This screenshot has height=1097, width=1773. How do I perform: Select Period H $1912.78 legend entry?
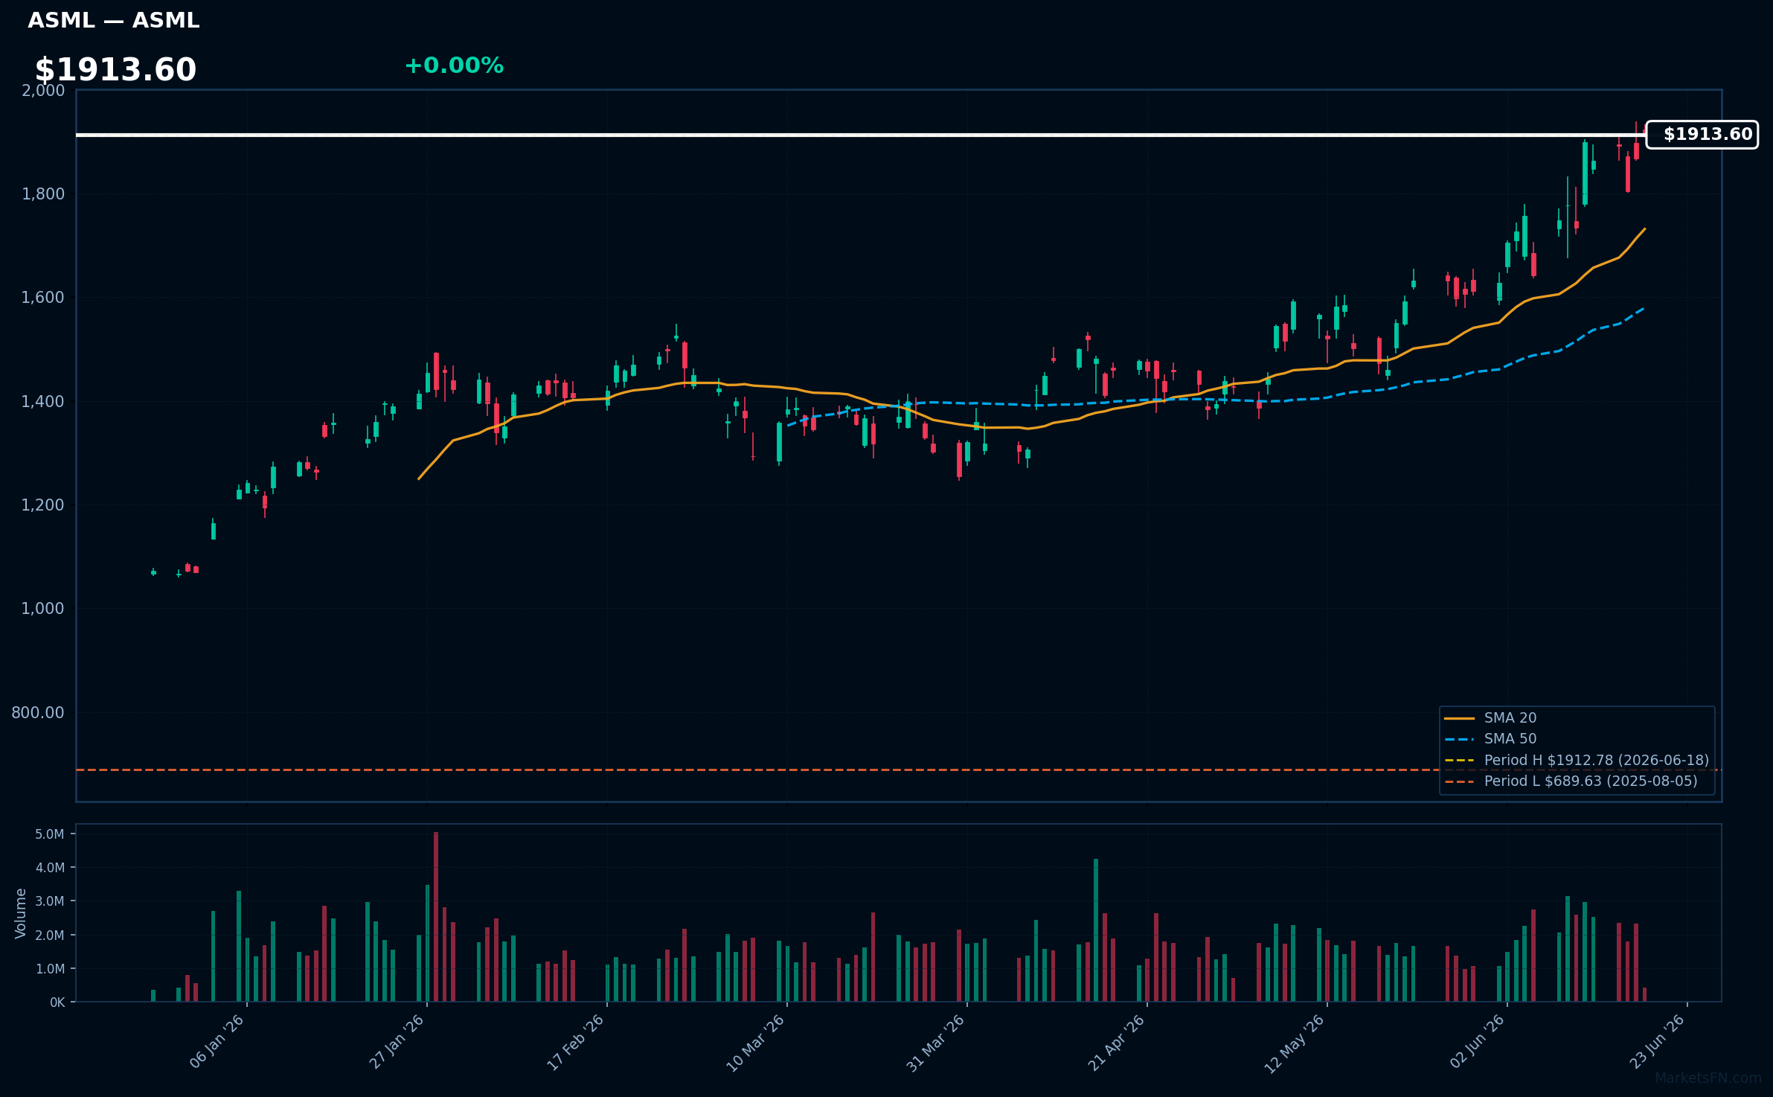[x=1577, y=761]
